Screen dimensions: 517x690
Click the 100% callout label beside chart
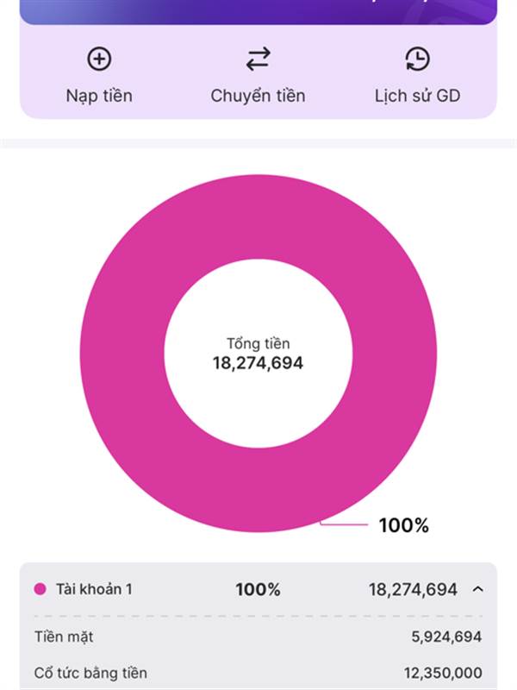click(x=403, y=525)
